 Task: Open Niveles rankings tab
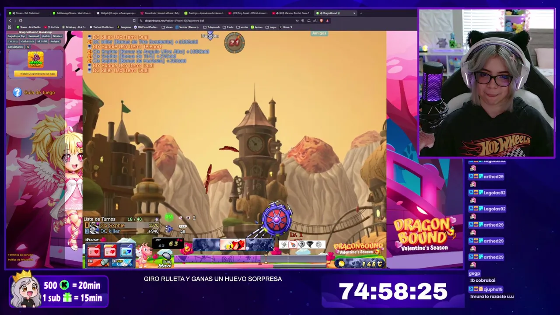[x=57, y=36]
